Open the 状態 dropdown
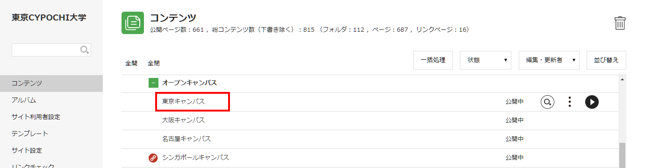The height and width of the screenshot is (168, 645). (485, 60)
